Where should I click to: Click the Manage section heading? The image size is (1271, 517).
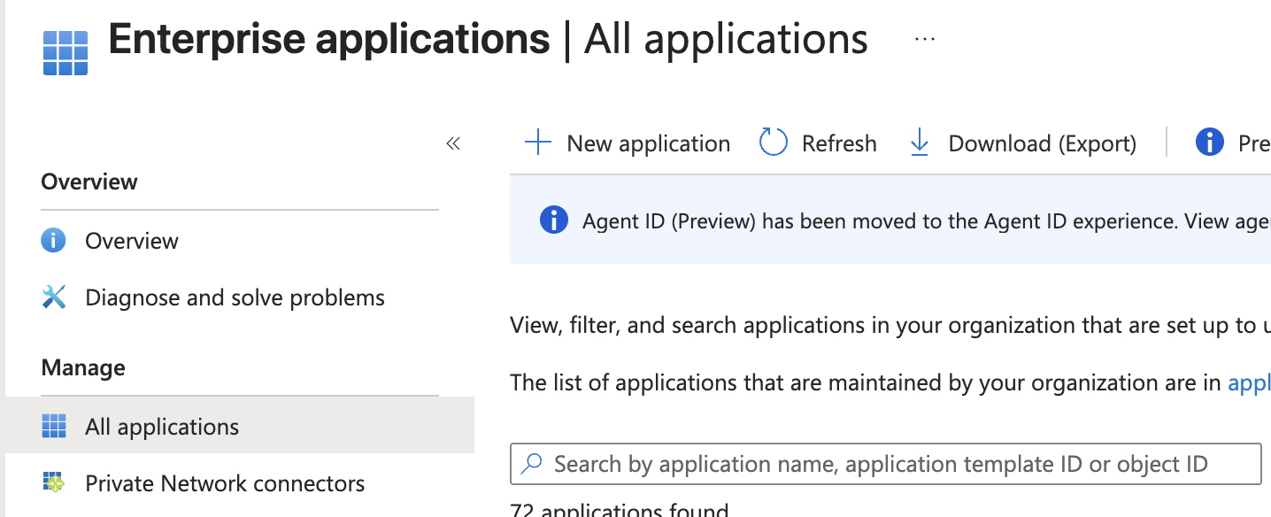(83, 367)
